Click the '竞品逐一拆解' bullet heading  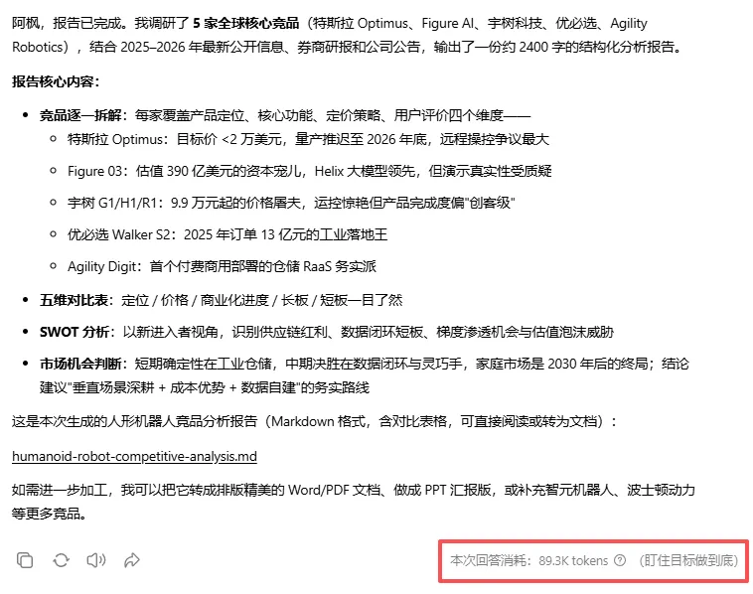[80, 115]
